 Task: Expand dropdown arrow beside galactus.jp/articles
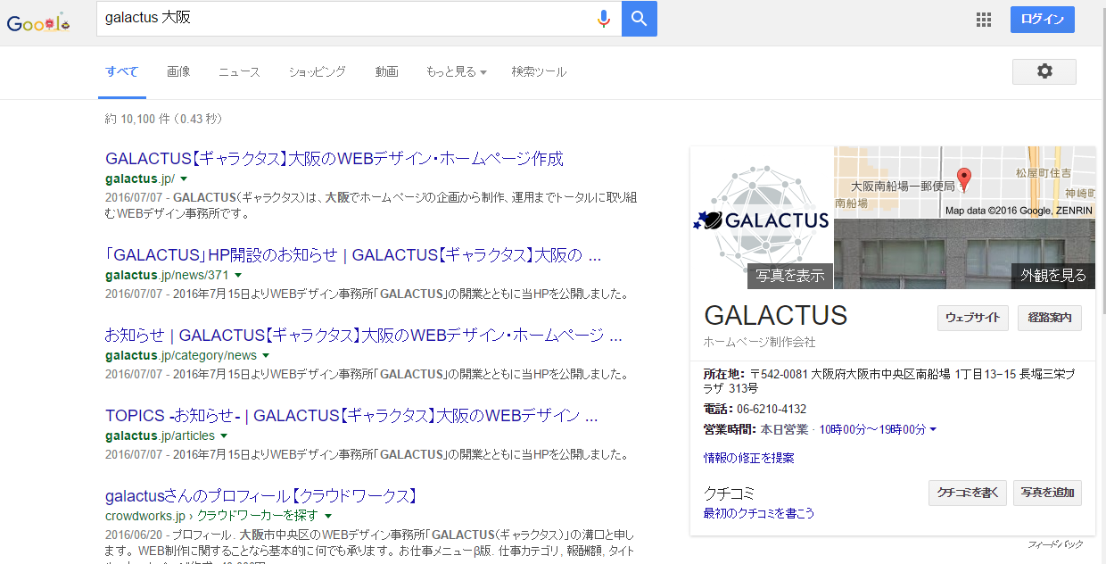coord(224,436)
